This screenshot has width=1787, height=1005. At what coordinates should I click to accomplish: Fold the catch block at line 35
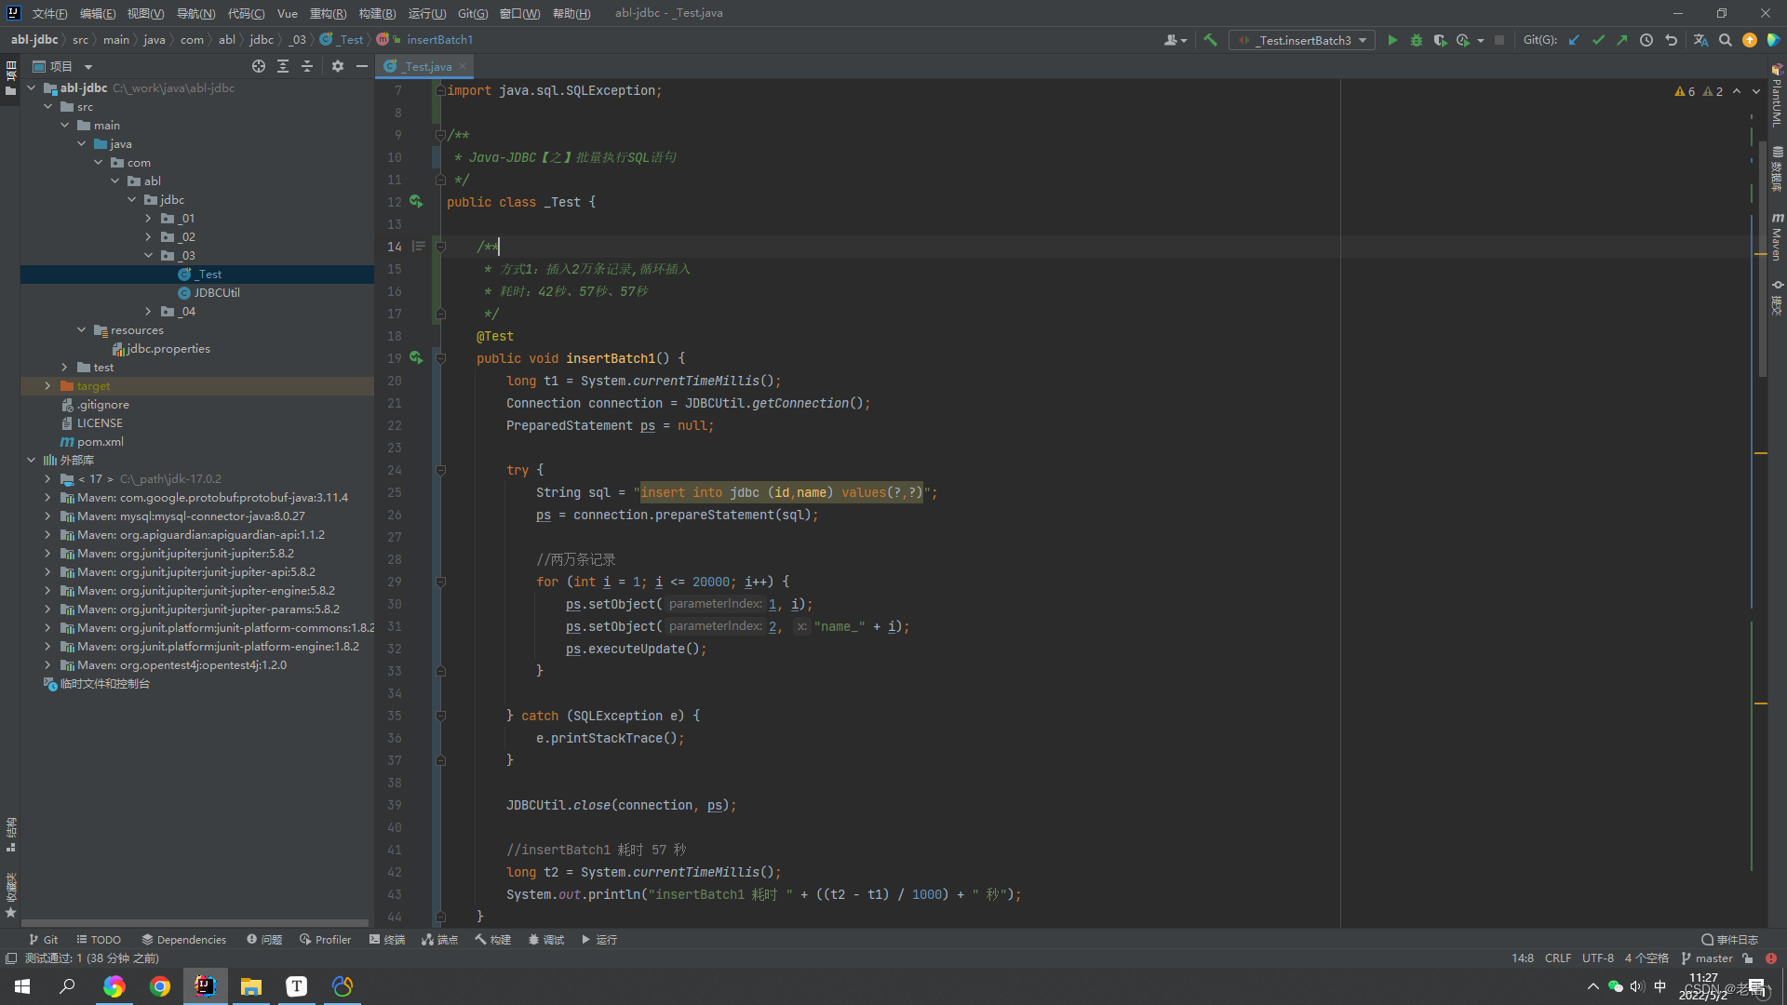coord(441,716)
